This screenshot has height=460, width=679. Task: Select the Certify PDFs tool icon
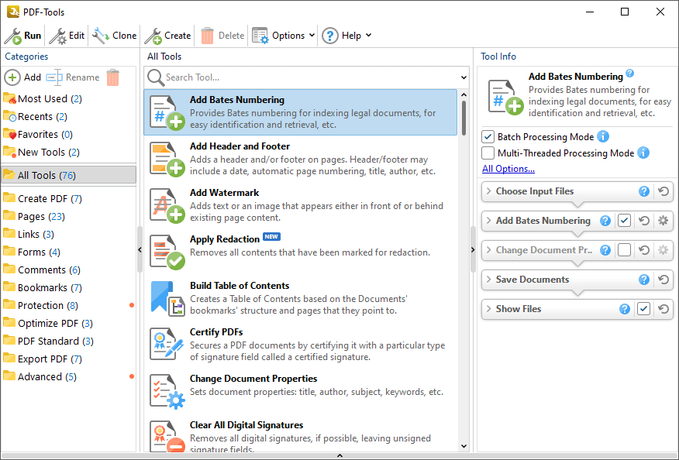pyautogui.click(x=167, y=344)
